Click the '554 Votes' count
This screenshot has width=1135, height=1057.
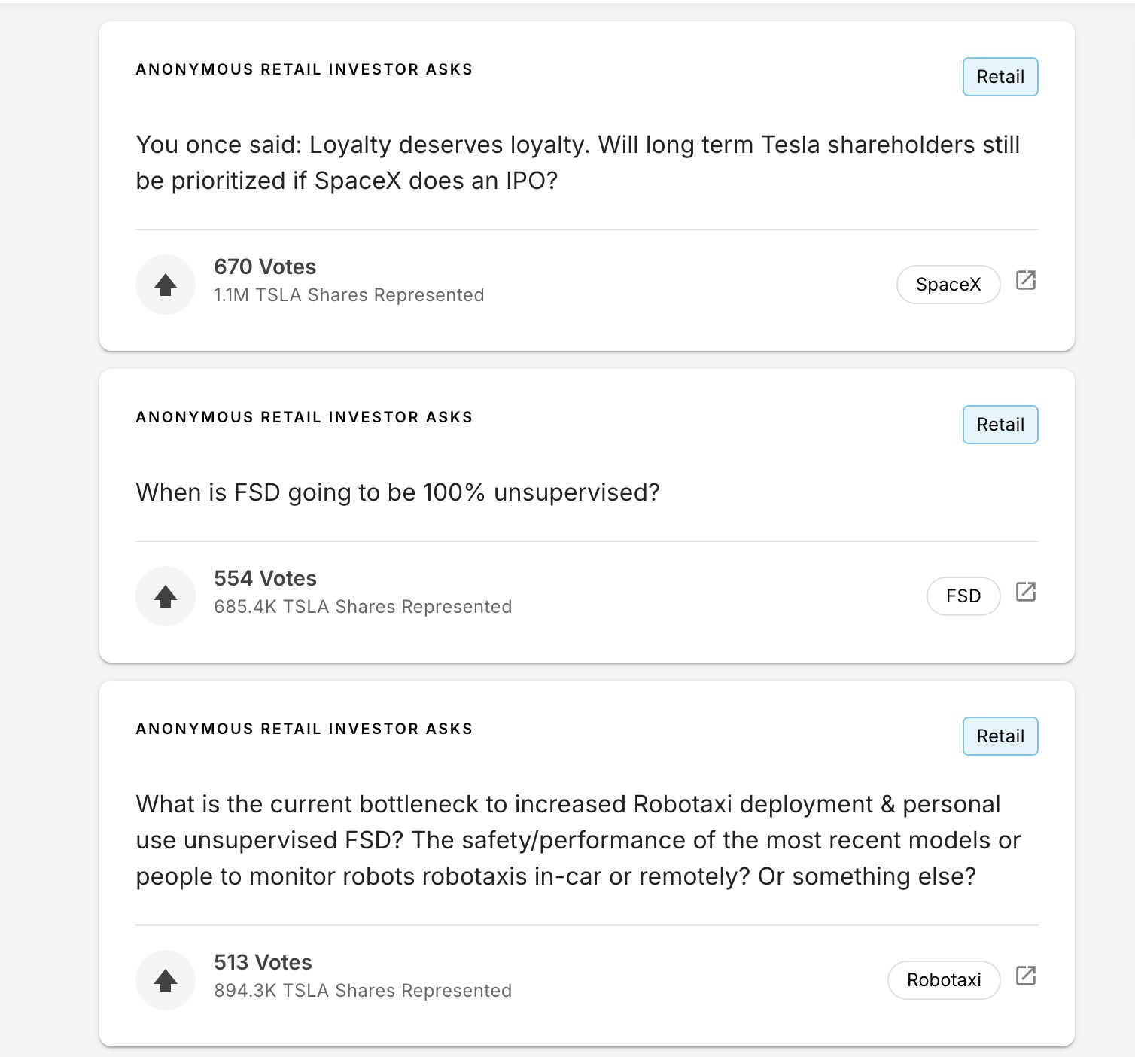pos(265,578)
